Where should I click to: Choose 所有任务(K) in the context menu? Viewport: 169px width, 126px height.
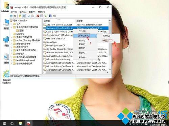[85, 36]
